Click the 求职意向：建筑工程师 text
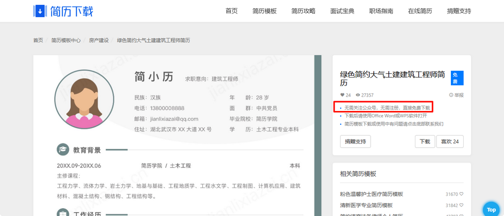This screenshot has height=216, width=504. (212, 79)
